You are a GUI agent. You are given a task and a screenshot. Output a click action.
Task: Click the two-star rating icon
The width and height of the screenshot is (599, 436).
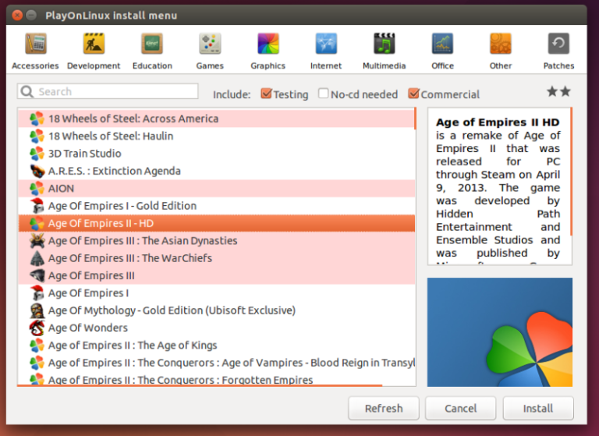558,91
